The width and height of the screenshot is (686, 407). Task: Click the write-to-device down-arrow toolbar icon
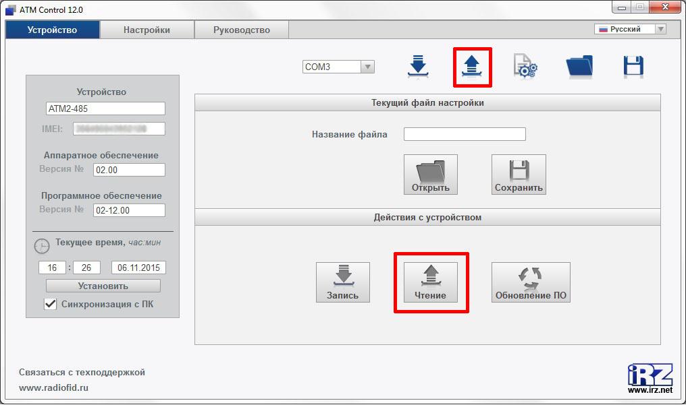tap(419, 65)
